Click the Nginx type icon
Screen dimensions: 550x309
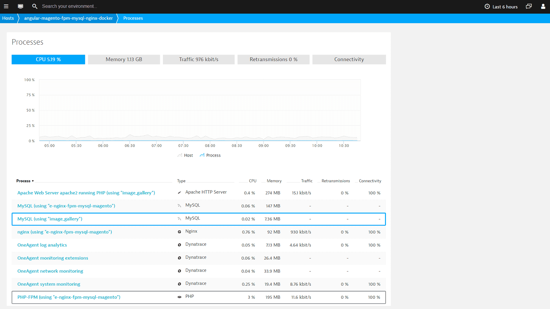click(x=179, y=232)
